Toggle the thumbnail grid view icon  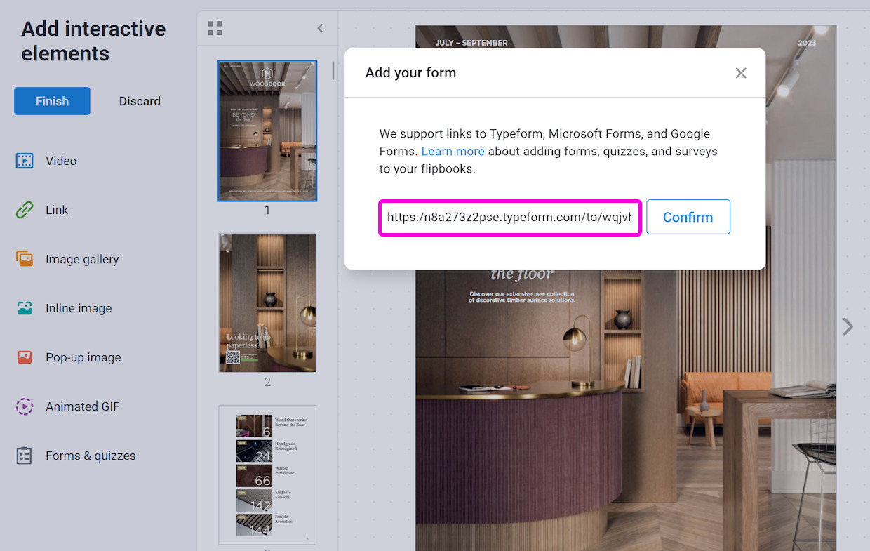click(x=215, y=28)
